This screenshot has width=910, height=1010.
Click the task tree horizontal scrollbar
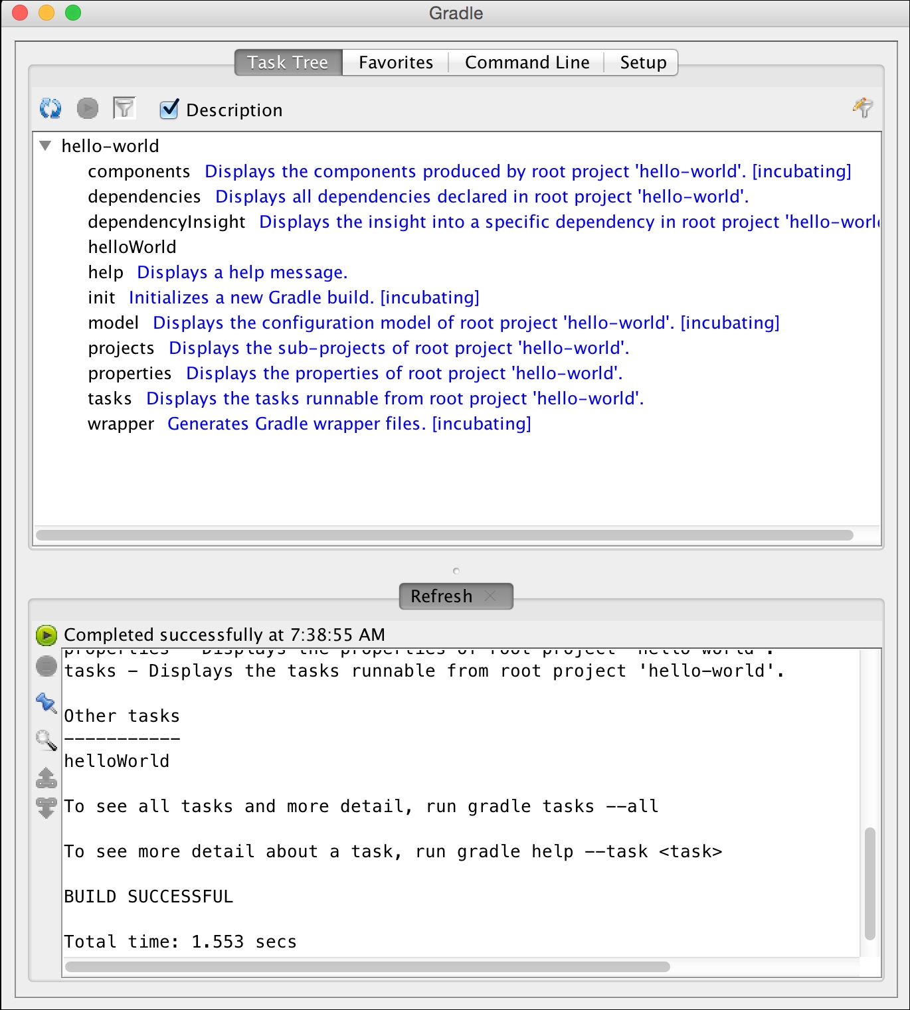(444, 535)
